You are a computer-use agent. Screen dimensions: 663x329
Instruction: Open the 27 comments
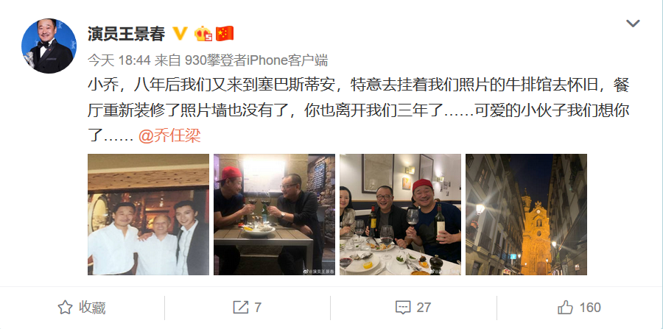point(424,308)
